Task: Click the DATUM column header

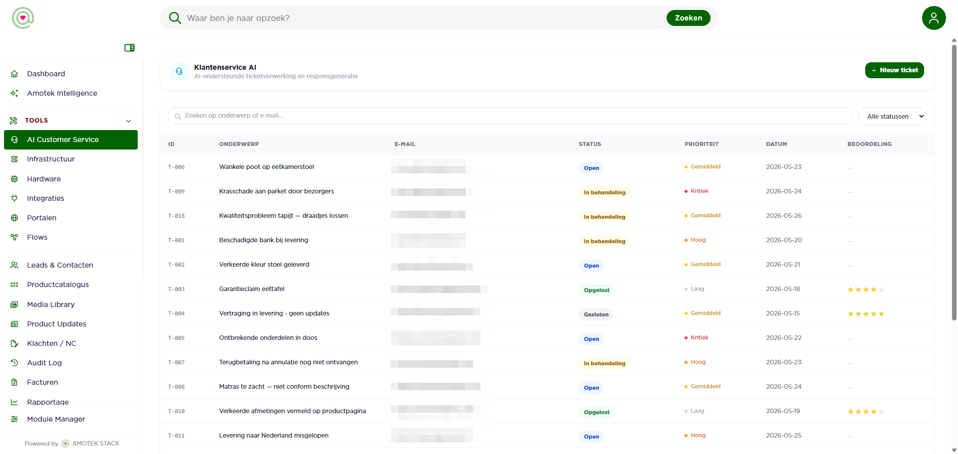Action: click(x=776, y=144)
